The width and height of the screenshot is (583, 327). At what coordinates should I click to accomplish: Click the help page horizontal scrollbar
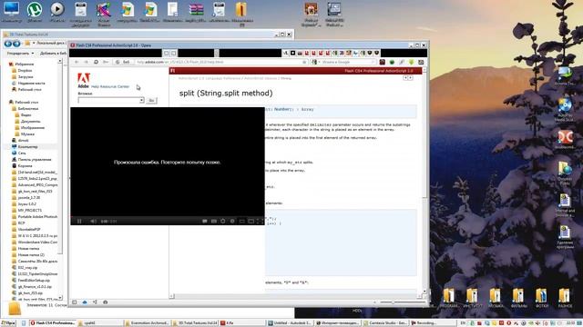[295, 296]
